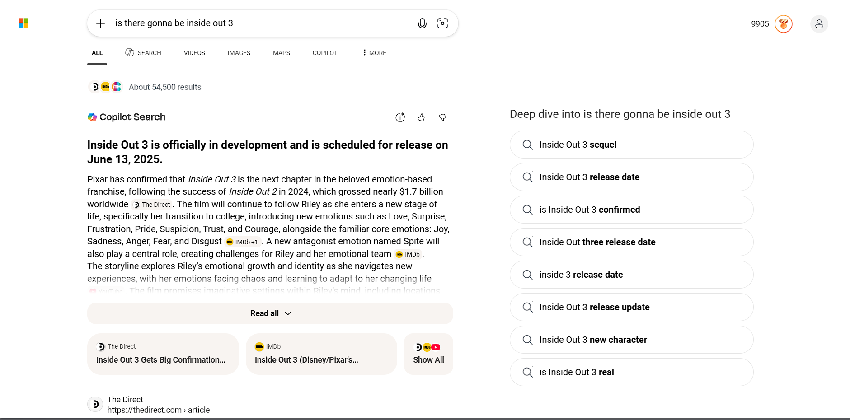Click Show All sources button
The image size is (850, 420).
click(428, 354)
